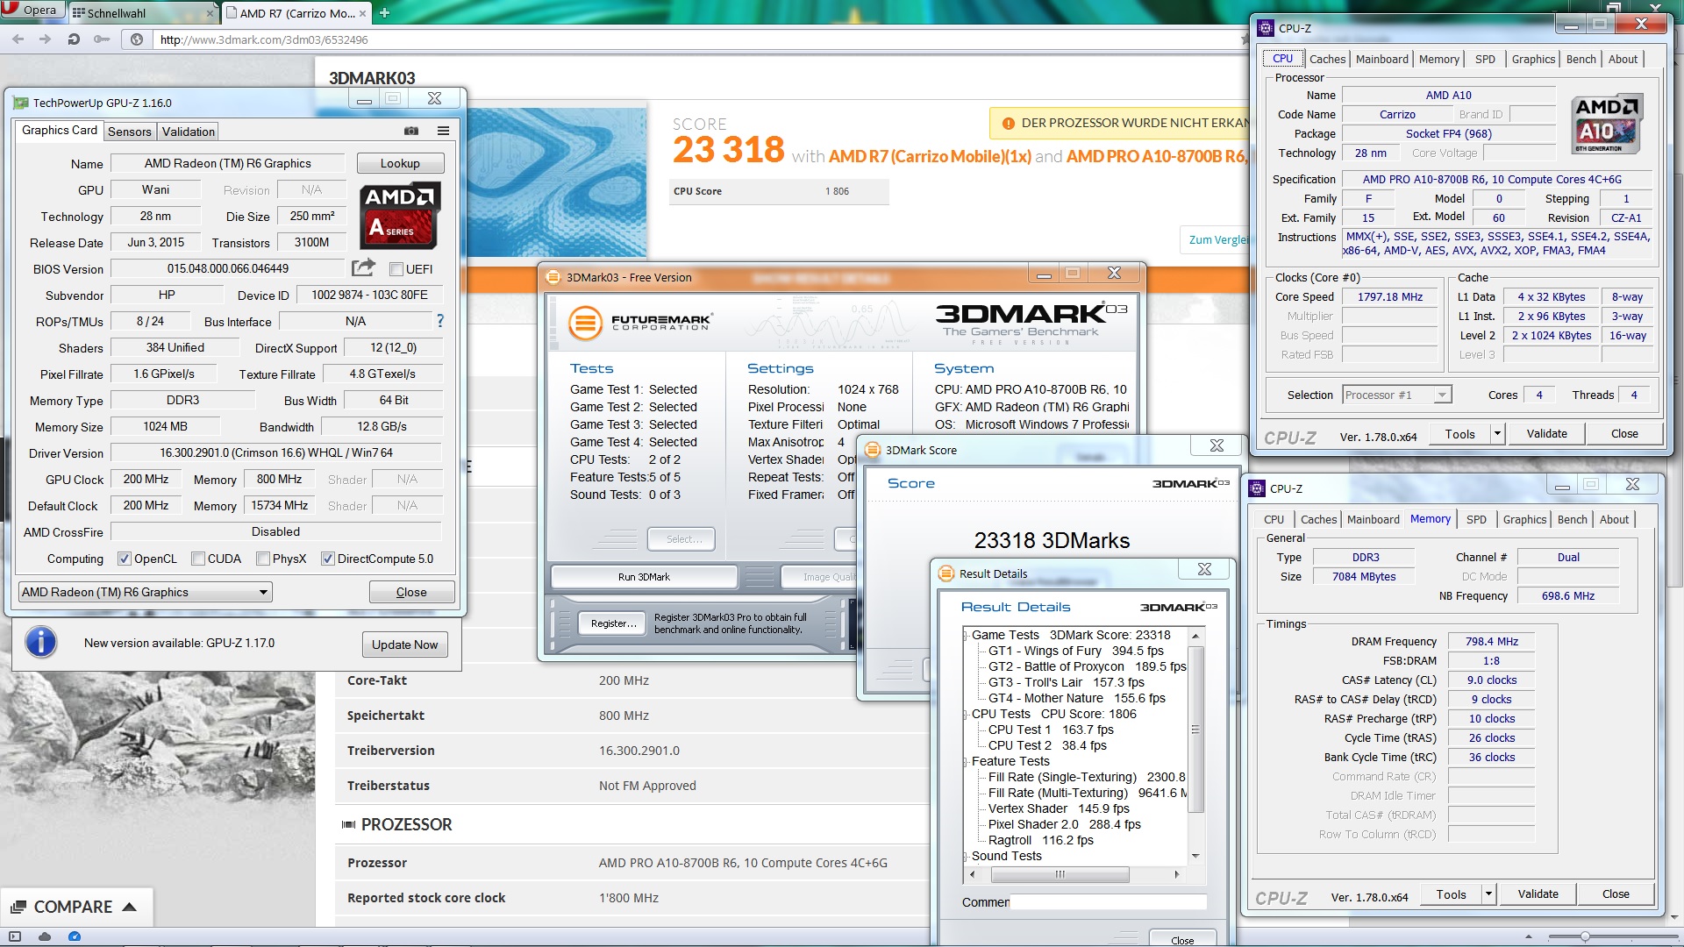Click the CPU-Z title bar app icon in top window
Screen dimensions: 1684x947
click(1266, 28)
